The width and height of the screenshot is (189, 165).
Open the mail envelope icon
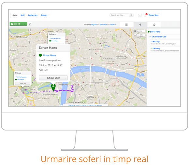[x=140, y=15]
